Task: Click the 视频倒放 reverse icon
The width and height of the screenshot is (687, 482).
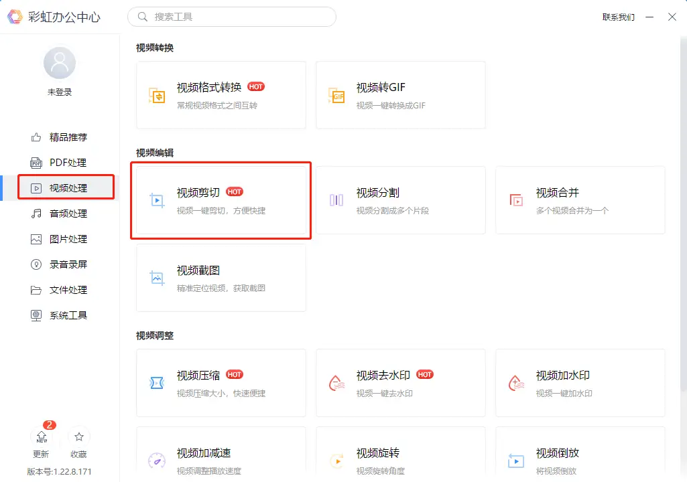Action: (516, 461)
